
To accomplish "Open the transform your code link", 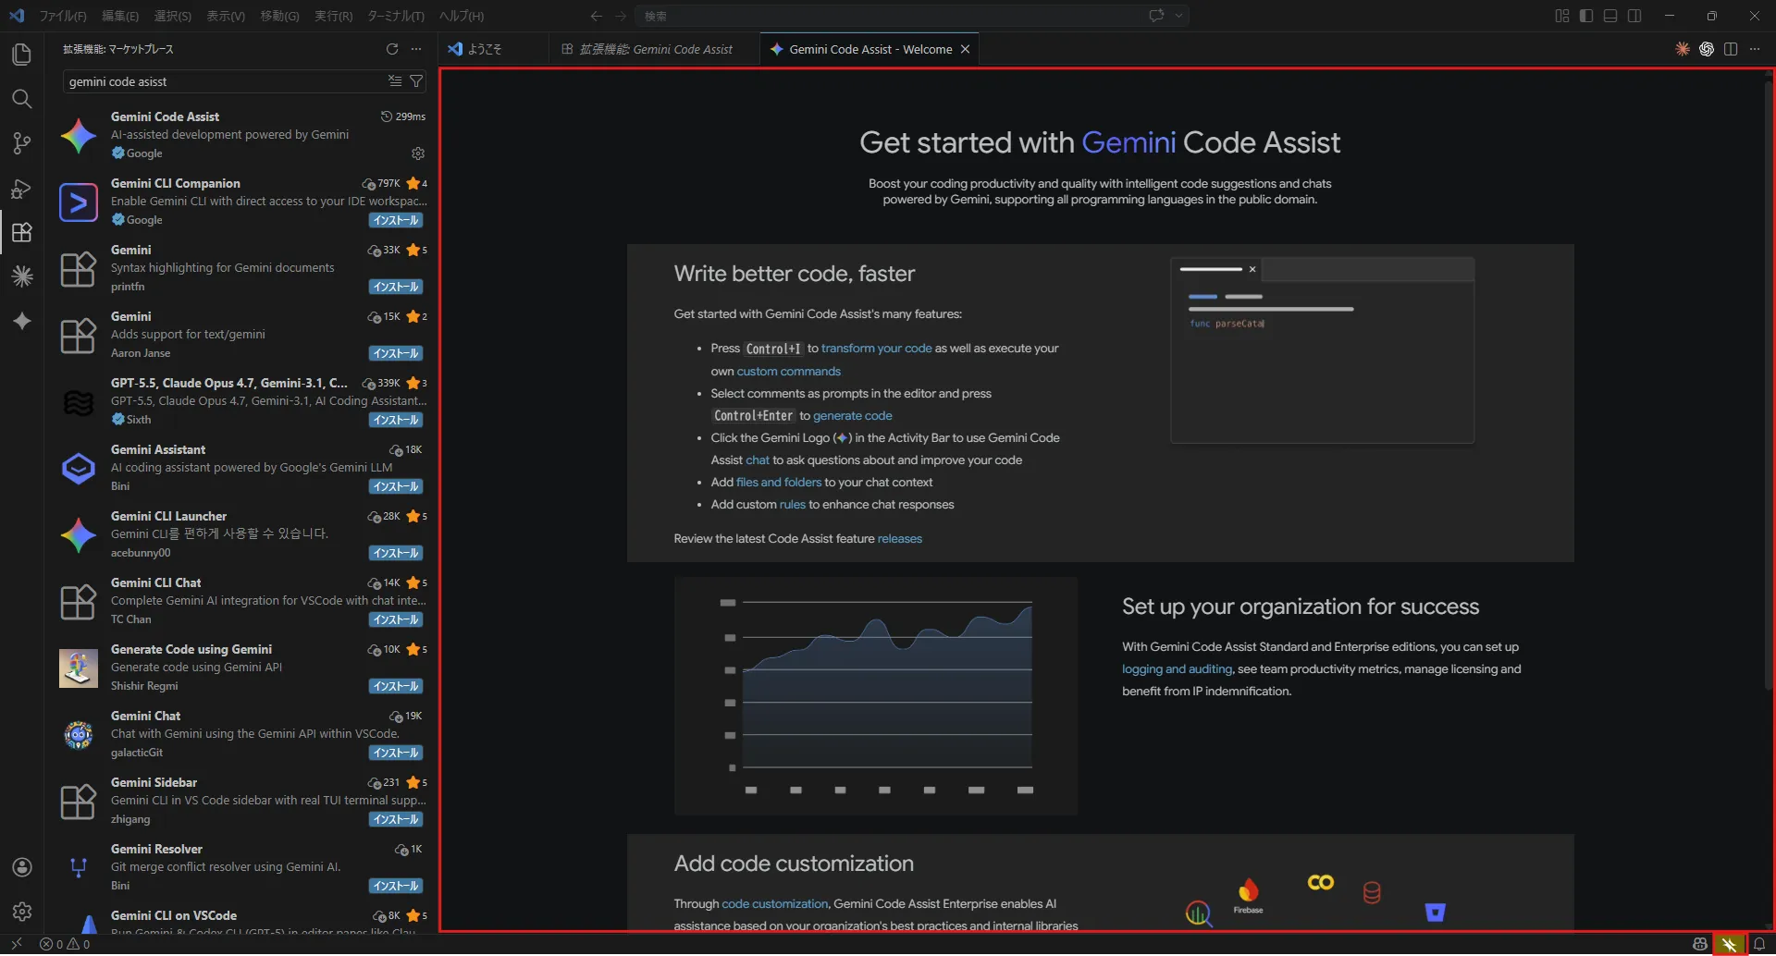I will [x=876, y=349].
